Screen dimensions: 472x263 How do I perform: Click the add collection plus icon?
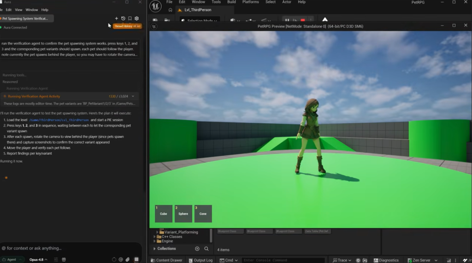(x=197, y=249)
